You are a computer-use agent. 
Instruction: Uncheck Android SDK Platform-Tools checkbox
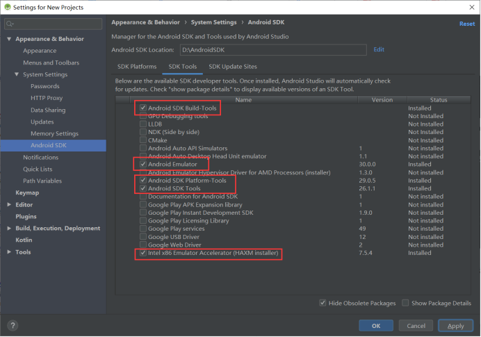pos(143,180)
